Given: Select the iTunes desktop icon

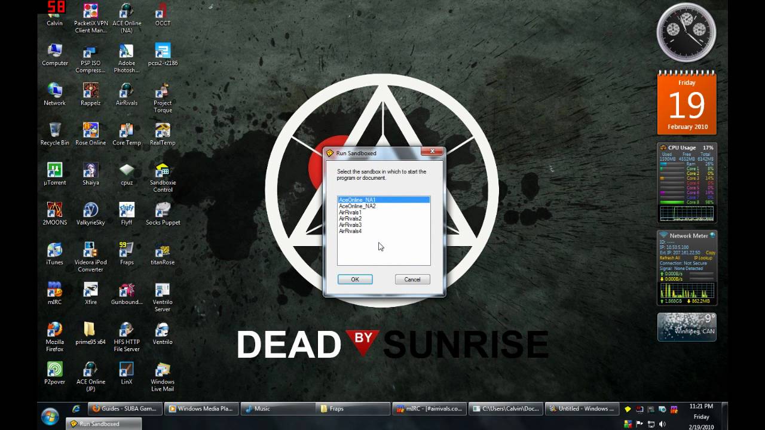Looking at the screenshot, I should [55, 254].
